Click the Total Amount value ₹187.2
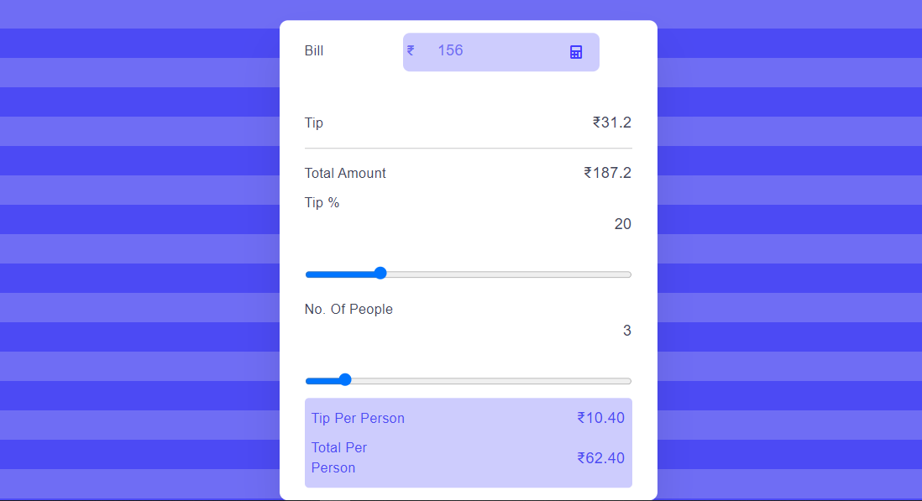 click(x=607, y=173)
